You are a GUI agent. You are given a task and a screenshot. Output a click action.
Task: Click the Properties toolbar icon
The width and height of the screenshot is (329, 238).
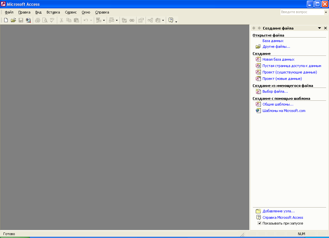pyautogui.click(x=141, y=20)
